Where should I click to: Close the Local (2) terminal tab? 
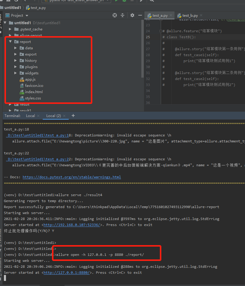point(64,116)
